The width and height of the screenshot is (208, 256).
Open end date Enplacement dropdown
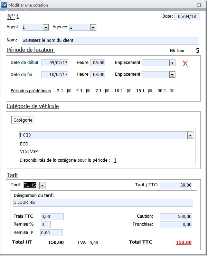coord(172,75)
